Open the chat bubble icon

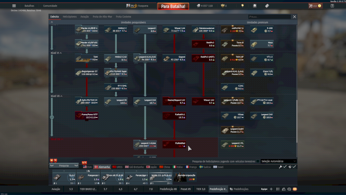289,189
